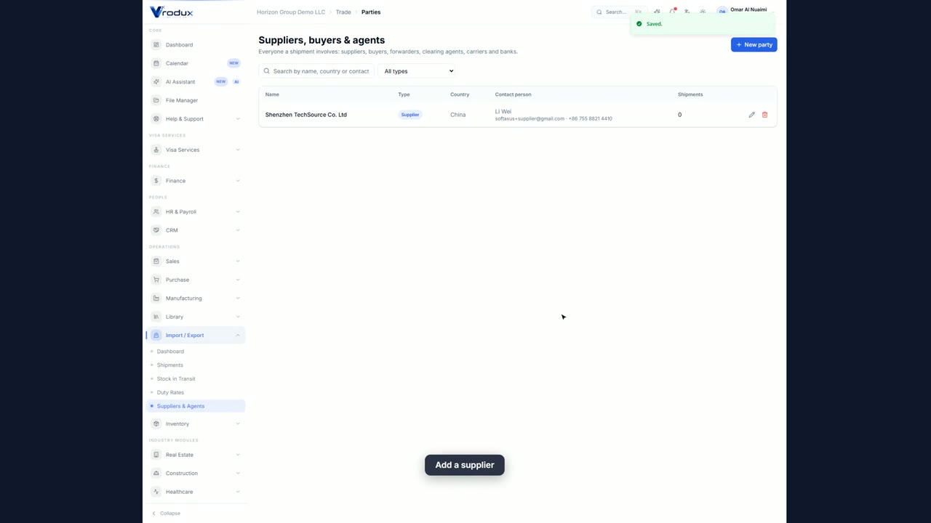Click the New party button
The height and width of the screenshot is (523, 931).
754,45
